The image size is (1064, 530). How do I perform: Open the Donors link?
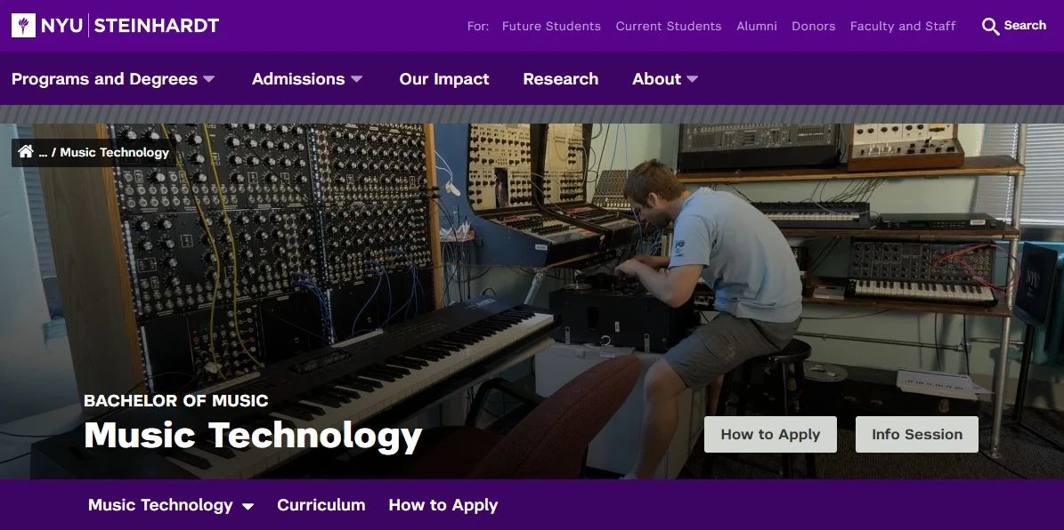[813, 27]
